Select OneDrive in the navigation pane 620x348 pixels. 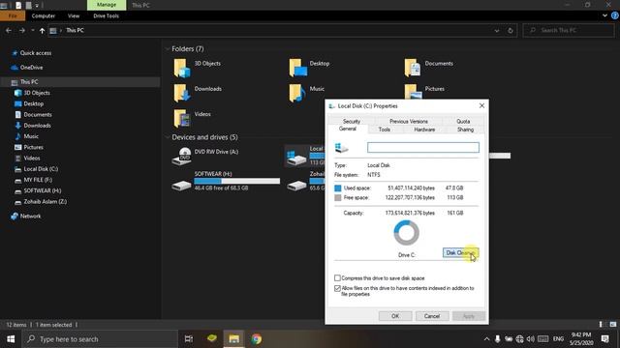click(x=31, y=68)
